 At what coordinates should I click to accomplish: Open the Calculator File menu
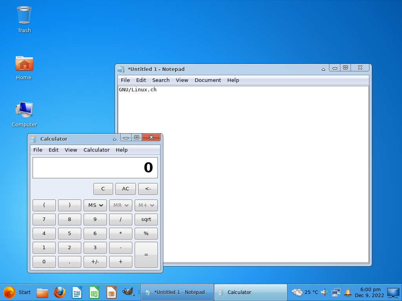point(38,150)
